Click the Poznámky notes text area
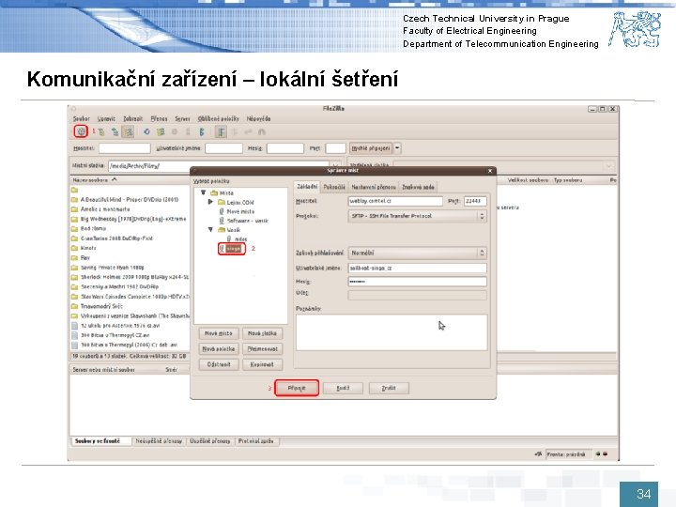This screenshot has height=507, width=676. 392,332
